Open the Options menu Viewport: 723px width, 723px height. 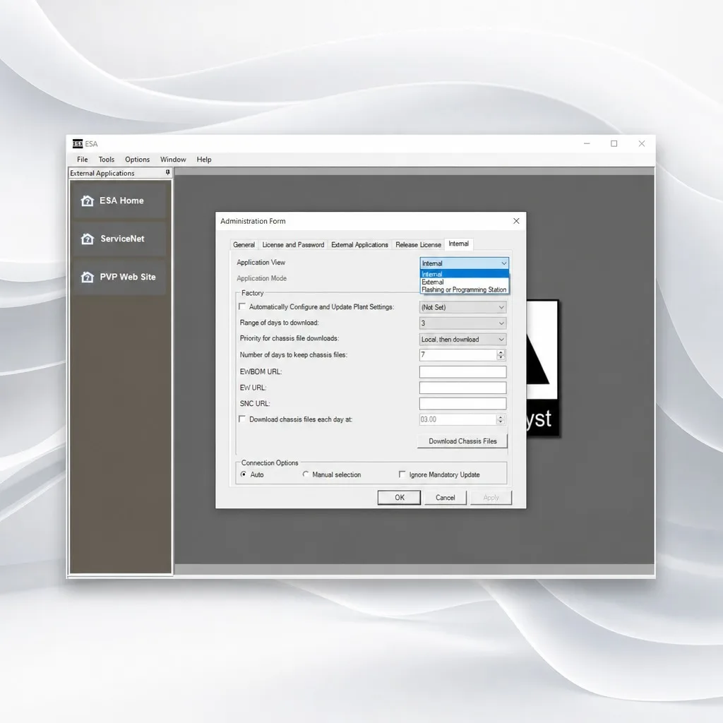click(x=138, y=160)
